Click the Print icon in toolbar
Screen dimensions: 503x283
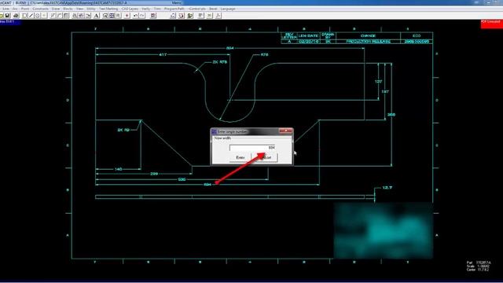click(x=16, y=16)
